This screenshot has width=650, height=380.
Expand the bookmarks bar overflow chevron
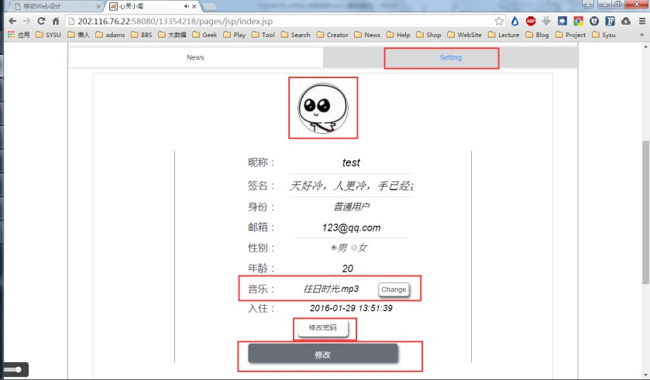pos(641,35)
